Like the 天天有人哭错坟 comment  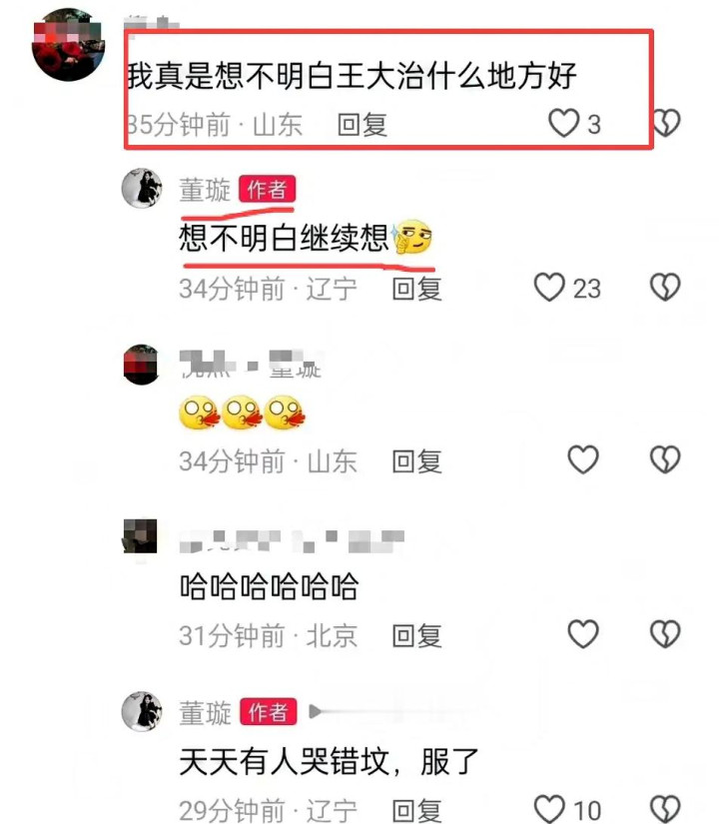pyautogui.click(x=549, y=808)
